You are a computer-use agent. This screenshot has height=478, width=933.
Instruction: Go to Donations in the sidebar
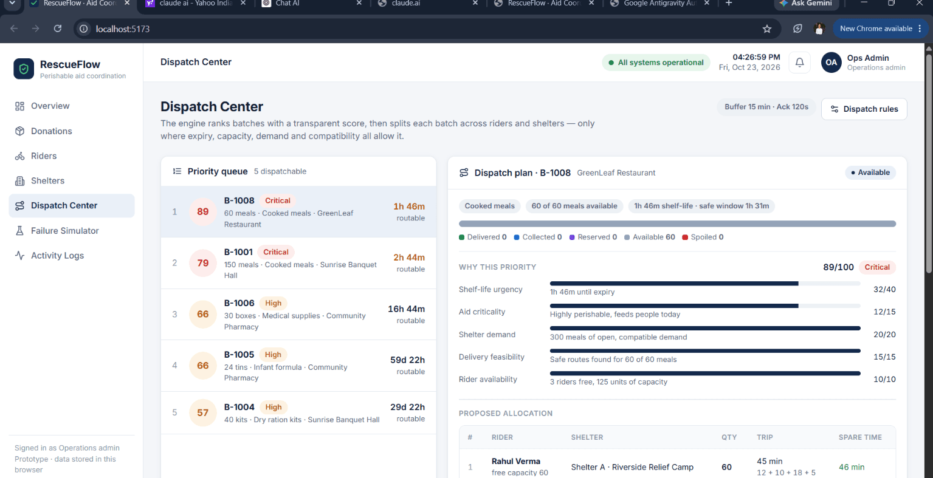[72, 131]
